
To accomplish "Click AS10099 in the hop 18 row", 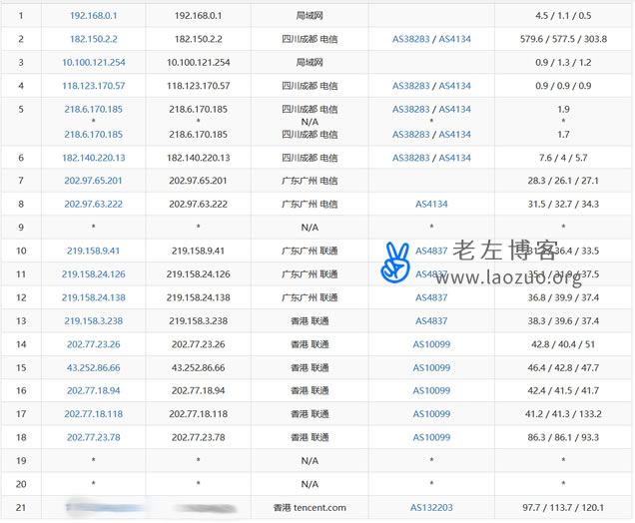I will click(431, 437).
